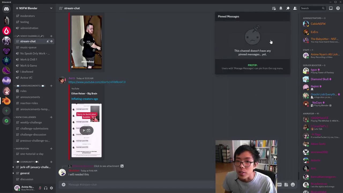This screenshot has width=343, height=193.
Task: Open the inbox icon in header
Action: (331, 8)
